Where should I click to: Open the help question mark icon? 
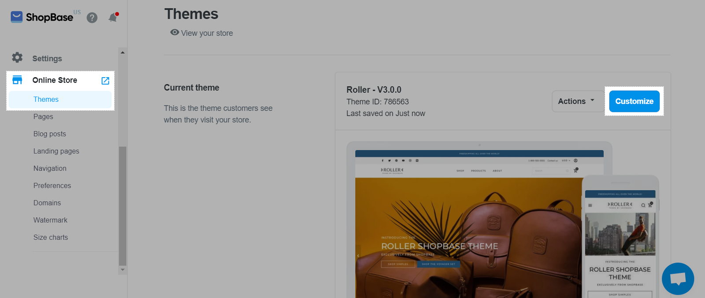point(92,18)
